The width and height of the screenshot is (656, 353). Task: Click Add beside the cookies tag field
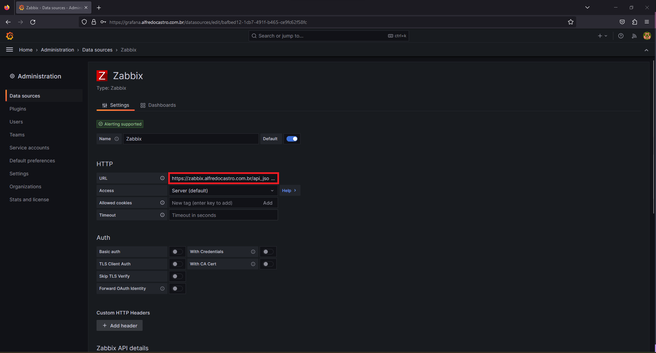pos(268,203)
